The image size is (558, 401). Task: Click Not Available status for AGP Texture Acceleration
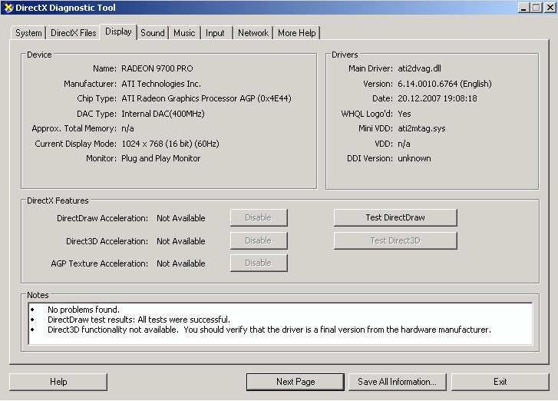181,263
